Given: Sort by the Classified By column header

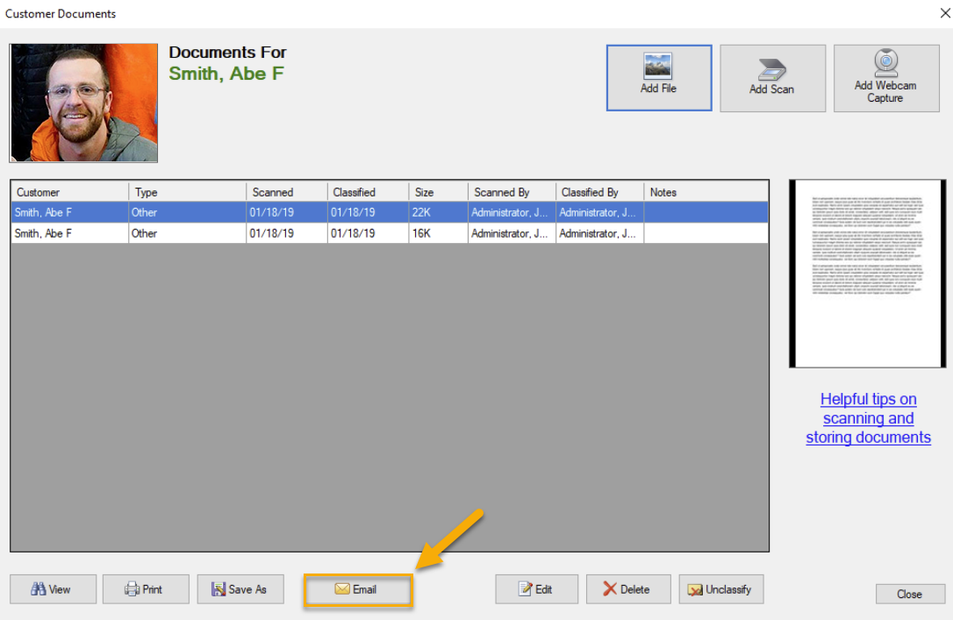Looking at the screenshot, I should [599, 192].
